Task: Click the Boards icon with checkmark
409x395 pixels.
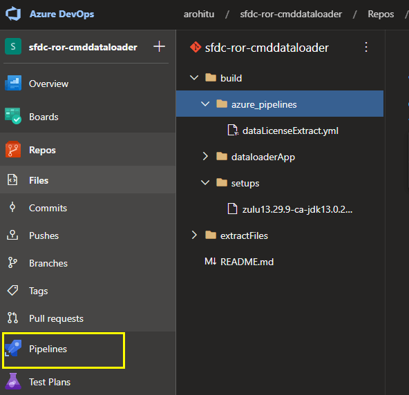Action: tap(13, 116)
